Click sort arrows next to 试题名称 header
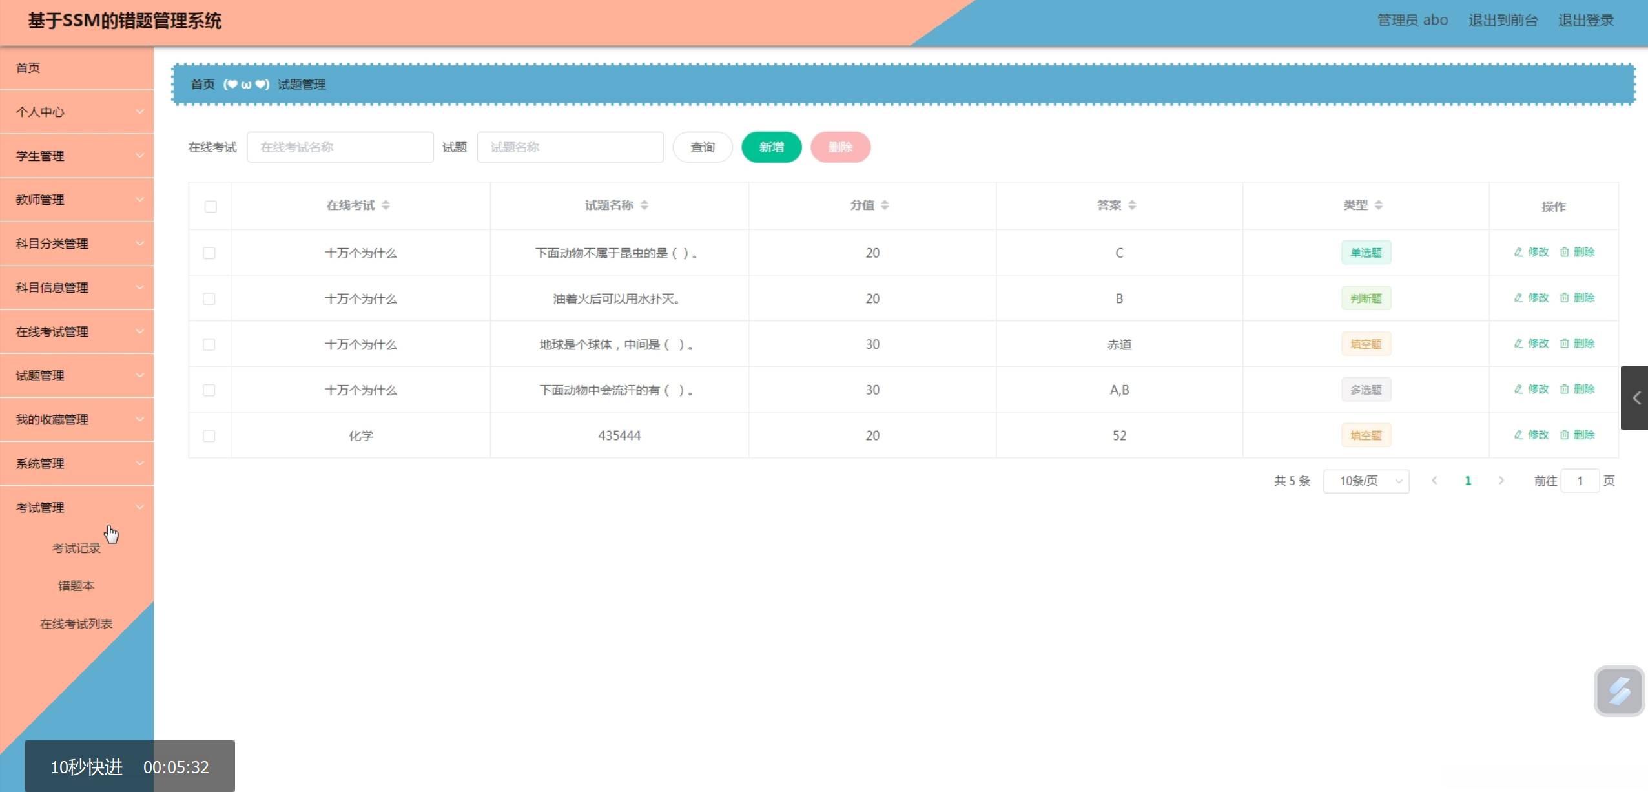The width and height of the screenshot is (1648, 792). click(644, 205)
